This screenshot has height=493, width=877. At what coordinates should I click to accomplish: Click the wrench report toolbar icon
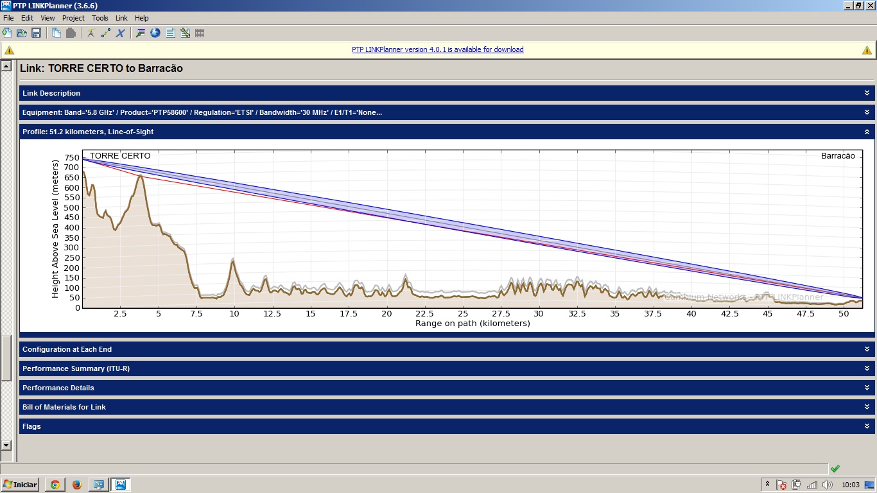(185, 33)
